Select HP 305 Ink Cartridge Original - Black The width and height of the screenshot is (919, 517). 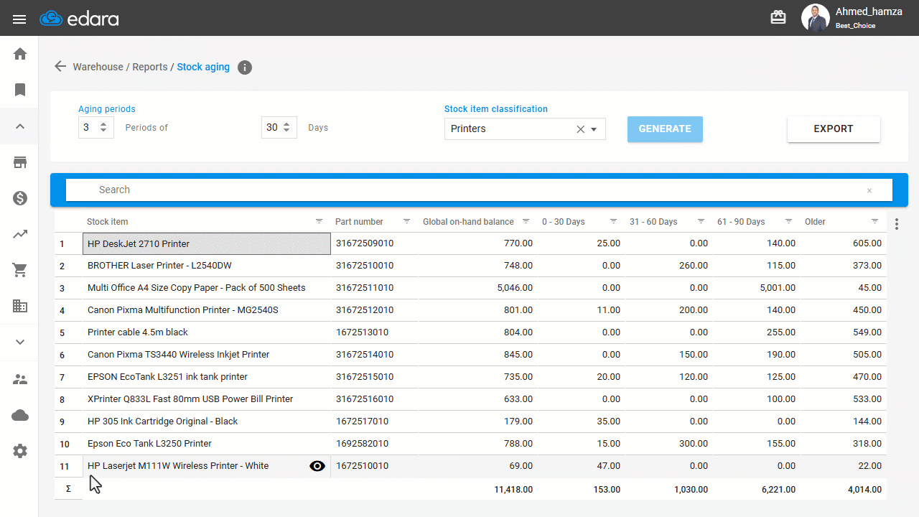click(207, 421)
